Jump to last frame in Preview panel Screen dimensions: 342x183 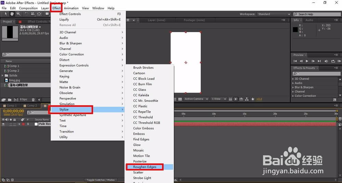click(x=319, y=61)
